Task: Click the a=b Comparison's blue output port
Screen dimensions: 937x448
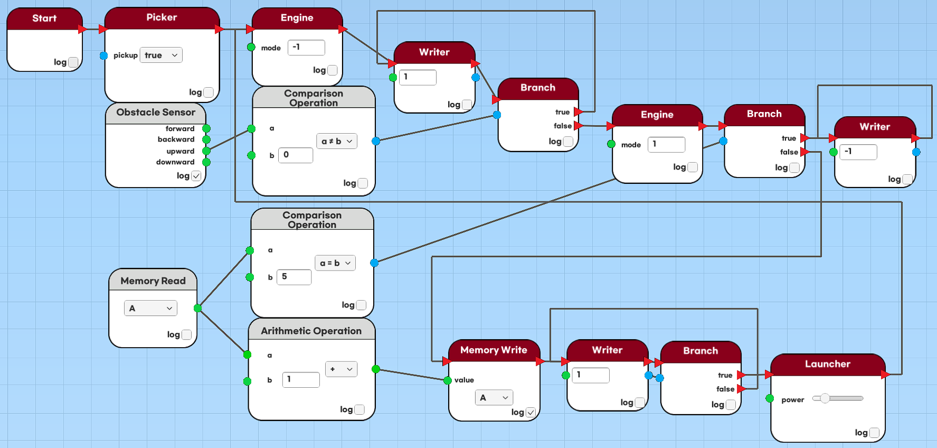Action: (x=374, y=263)
